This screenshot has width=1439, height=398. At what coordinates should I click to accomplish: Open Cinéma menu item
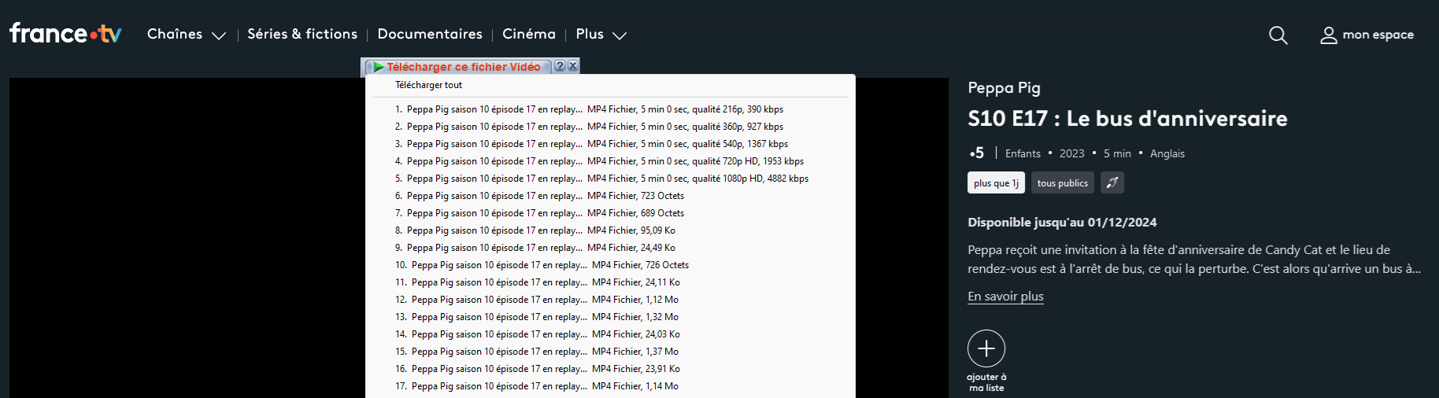click(529, 34)
